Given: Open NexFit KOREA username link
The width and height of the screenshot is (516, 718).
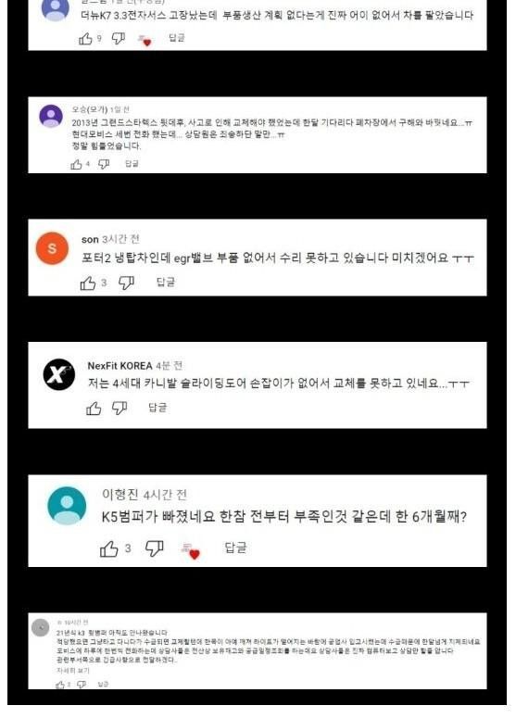Looking at the screenshot, I should 120,366.
